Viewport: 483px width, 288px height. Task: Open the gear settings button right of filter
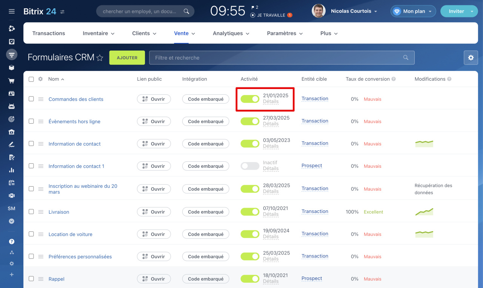tap(471, 58)
